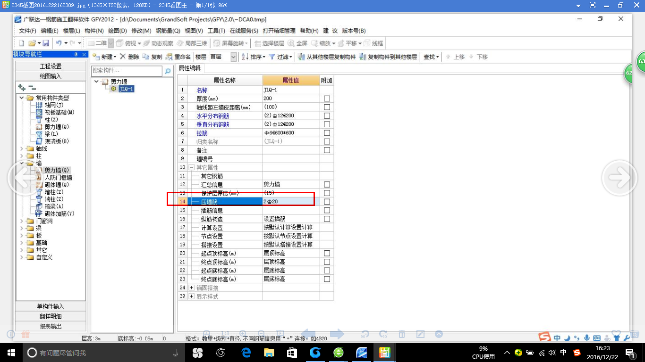
Task: Click expand-all plus icon in navigation panel
Action: point(21,87)
